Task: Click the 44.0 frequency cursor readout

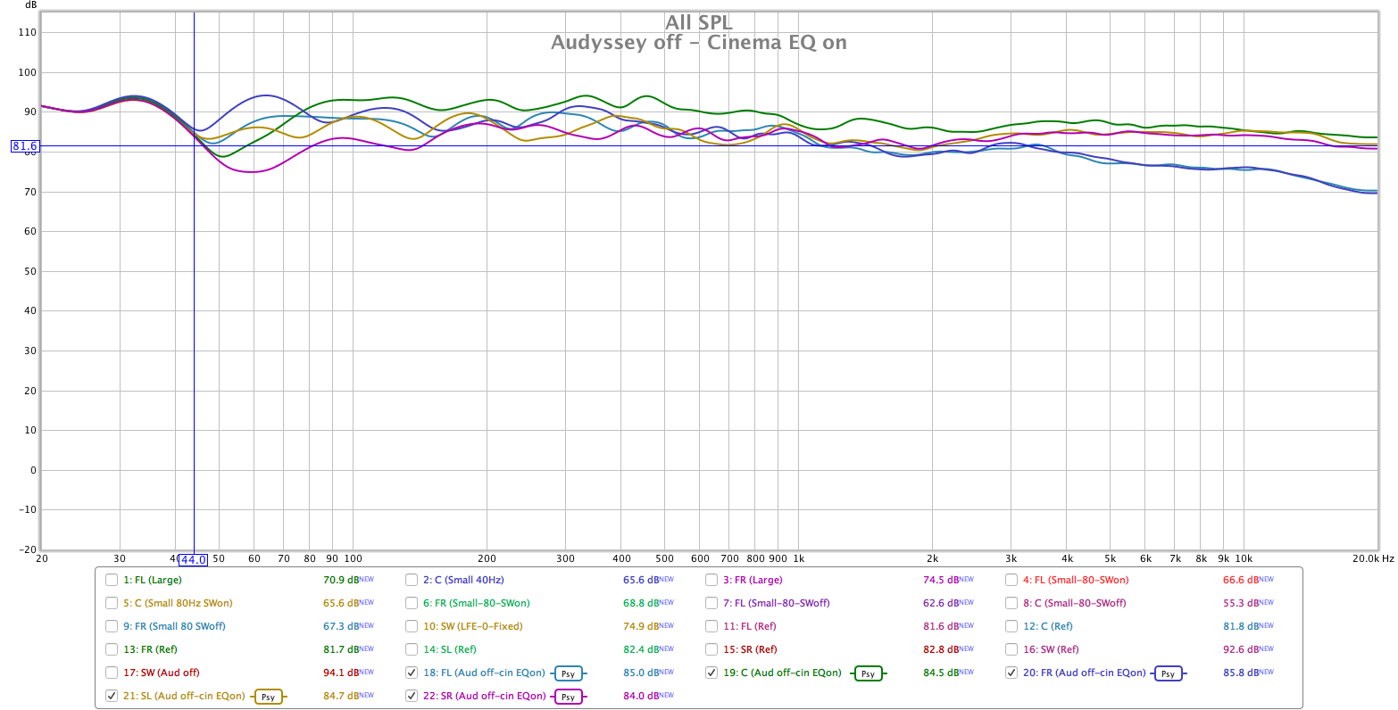Action: pos(194,560)
